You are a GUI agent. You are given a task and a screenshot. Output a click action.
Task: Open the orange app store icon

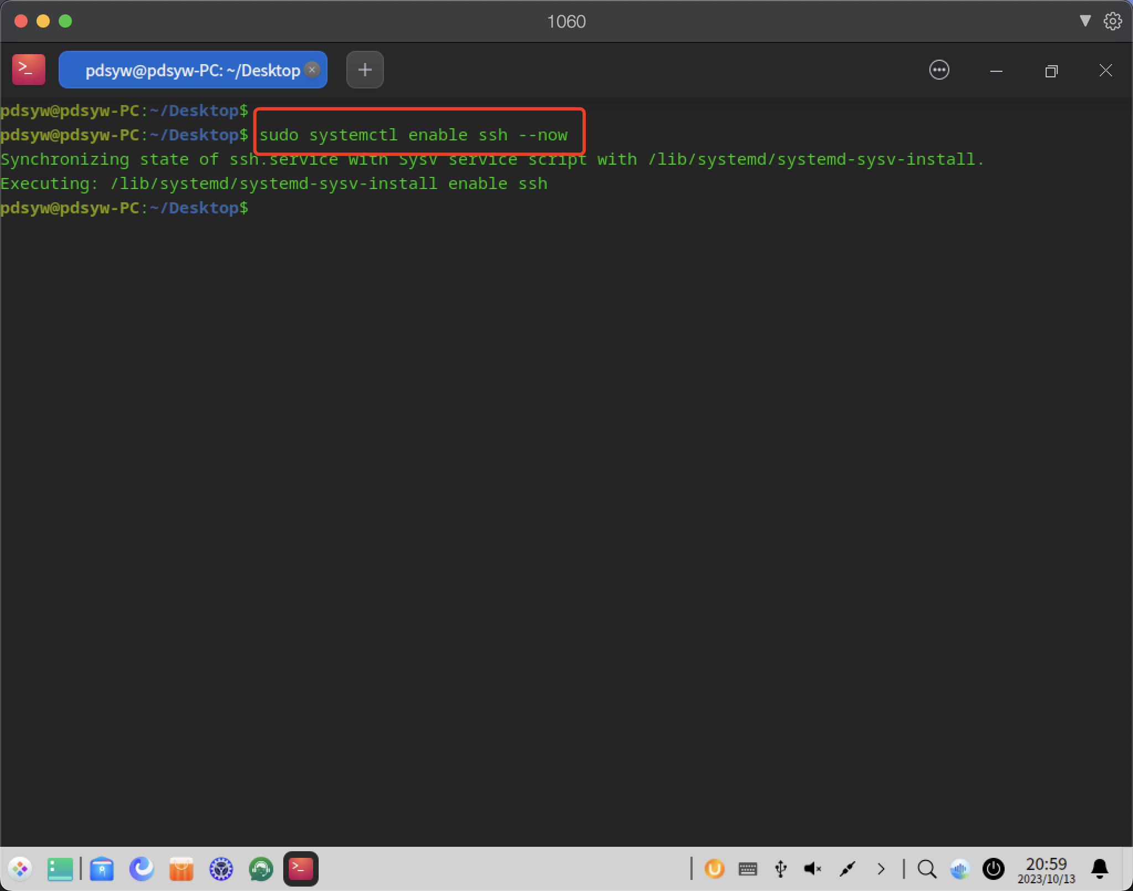tap(181, 869)
